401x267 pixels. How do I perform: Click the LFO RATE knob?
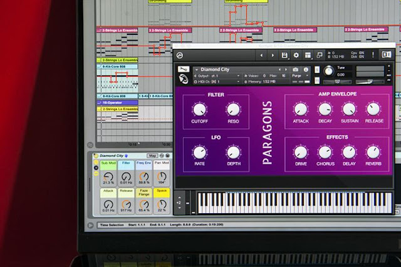(199, 153)
